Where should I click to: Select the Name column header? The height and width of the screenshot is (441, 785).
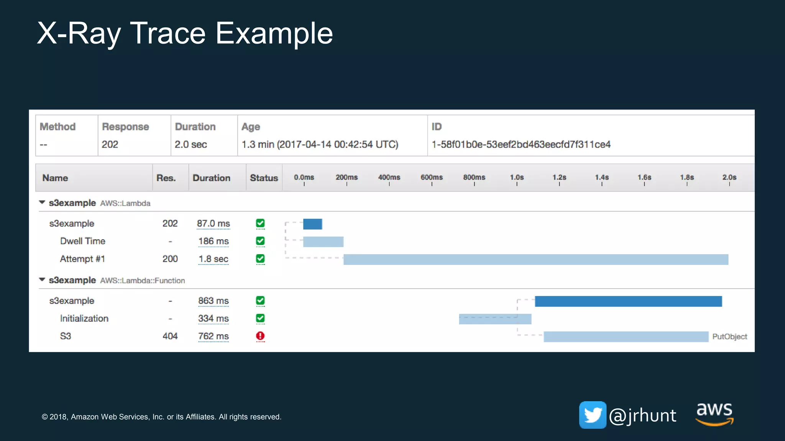tap(55, 178)
